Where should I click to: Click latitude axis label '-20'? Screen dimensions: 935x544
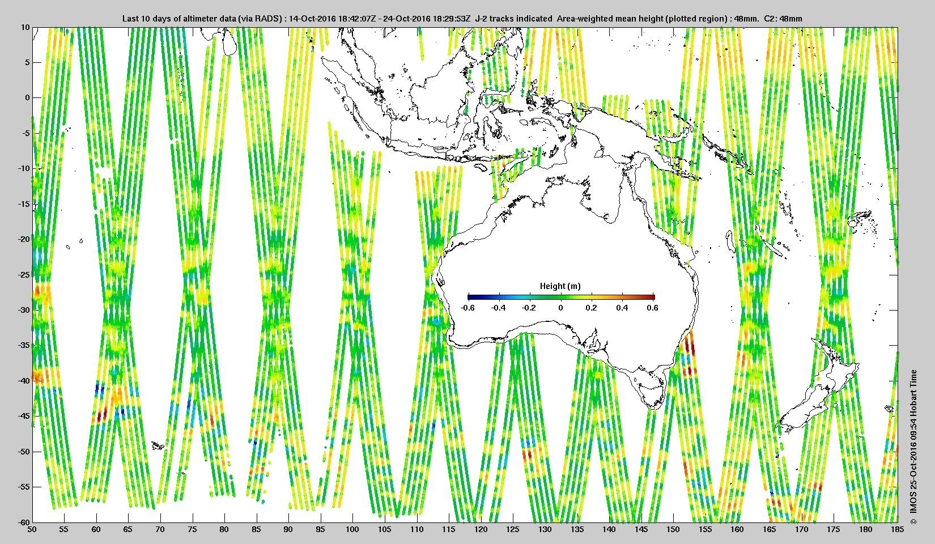click(23, 239)
